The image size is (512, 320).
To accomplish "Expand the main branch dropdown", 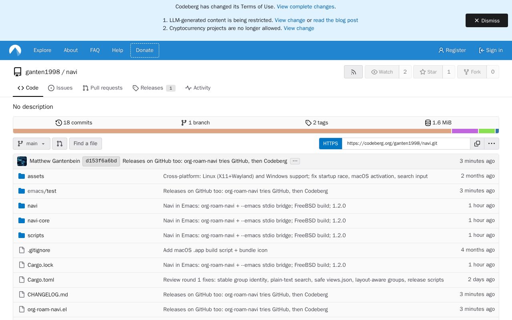I will (x=32, y=144).
